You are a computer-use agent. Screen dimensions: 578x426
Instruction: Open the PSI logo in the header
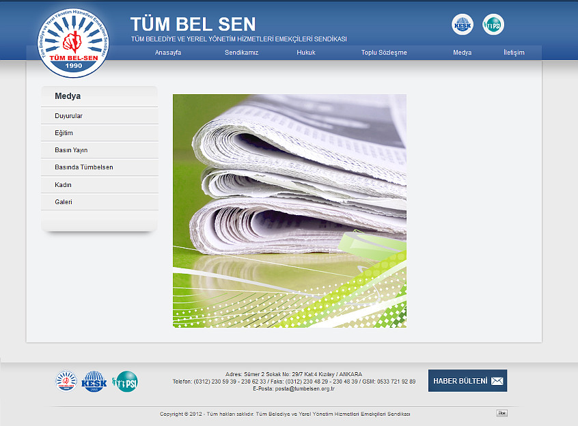click(493, 25)
